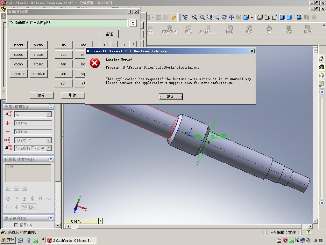
Task: Click the yellow help question mark icon
Action: click(173, 17)
